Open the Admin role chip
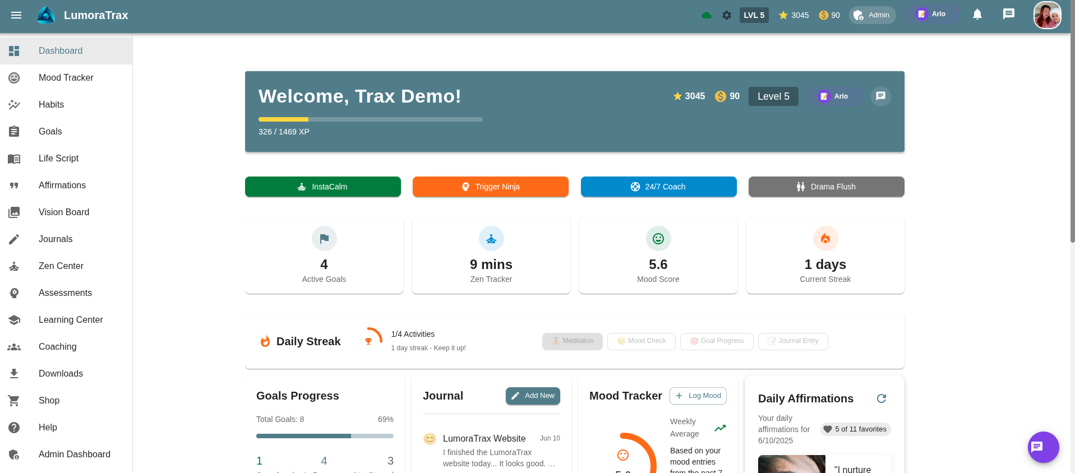Viewport: 1075px width, 473px height. pyautogui.click(x=872, y=15)
